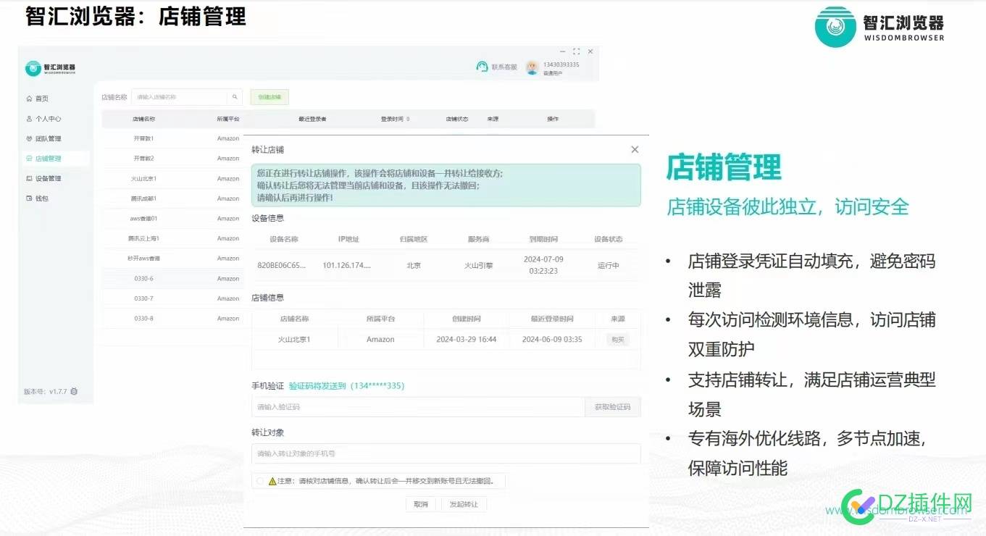Click the 获取验证码 button
Viewport: 986px width, 536px height.
click(x=612, y=407)
